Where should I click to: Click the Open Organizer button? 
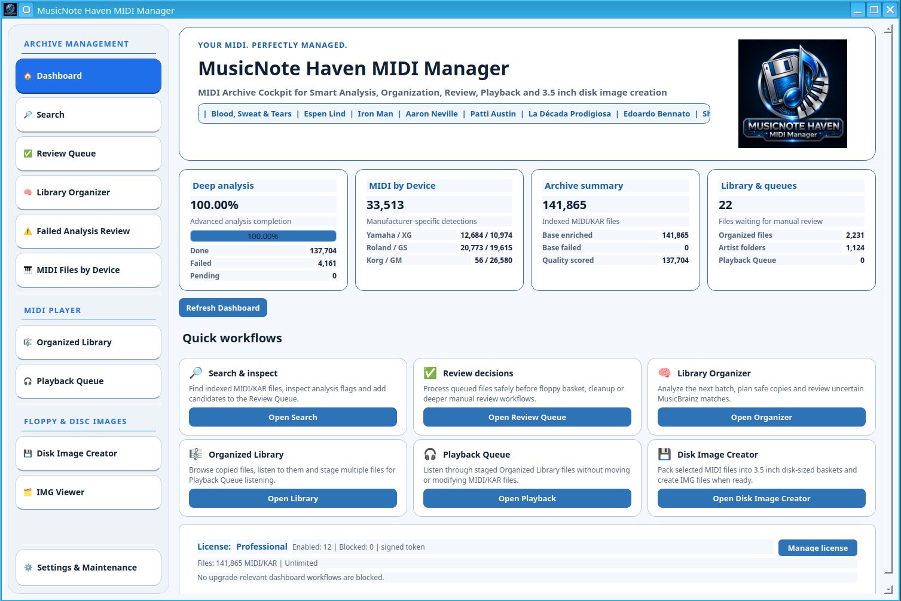[762, 417]
